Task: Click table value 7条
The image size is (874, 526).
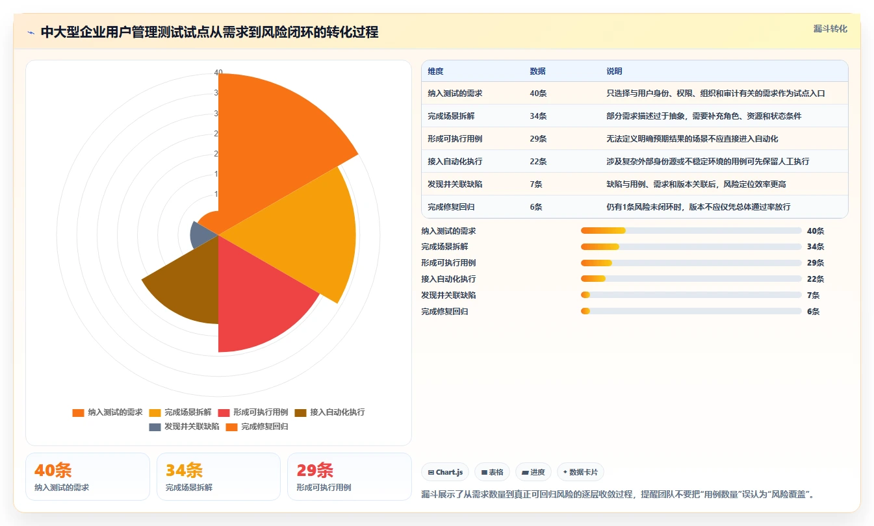Action: [x=536, y=184]
